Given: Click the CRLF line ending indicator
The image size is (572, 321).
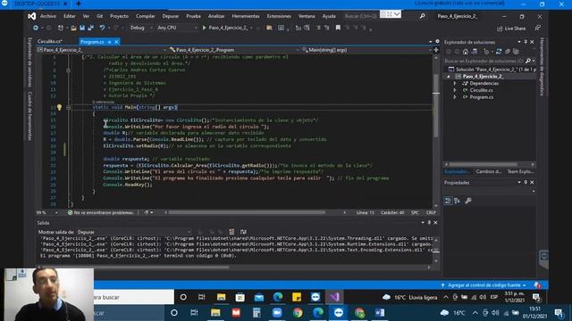Looking at the screenshot, I should click(431, 212).
